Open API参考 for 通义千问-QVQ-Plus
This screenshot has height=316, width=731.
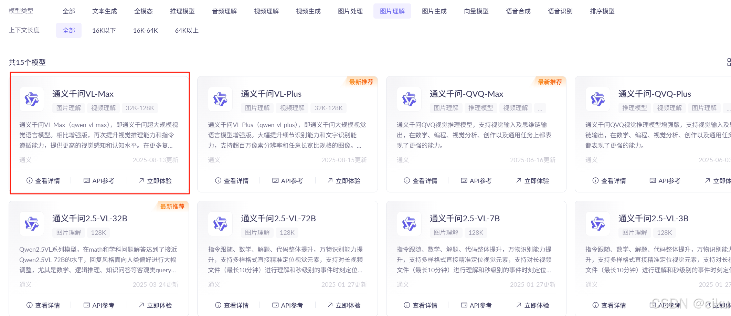[x=665, y=181]
